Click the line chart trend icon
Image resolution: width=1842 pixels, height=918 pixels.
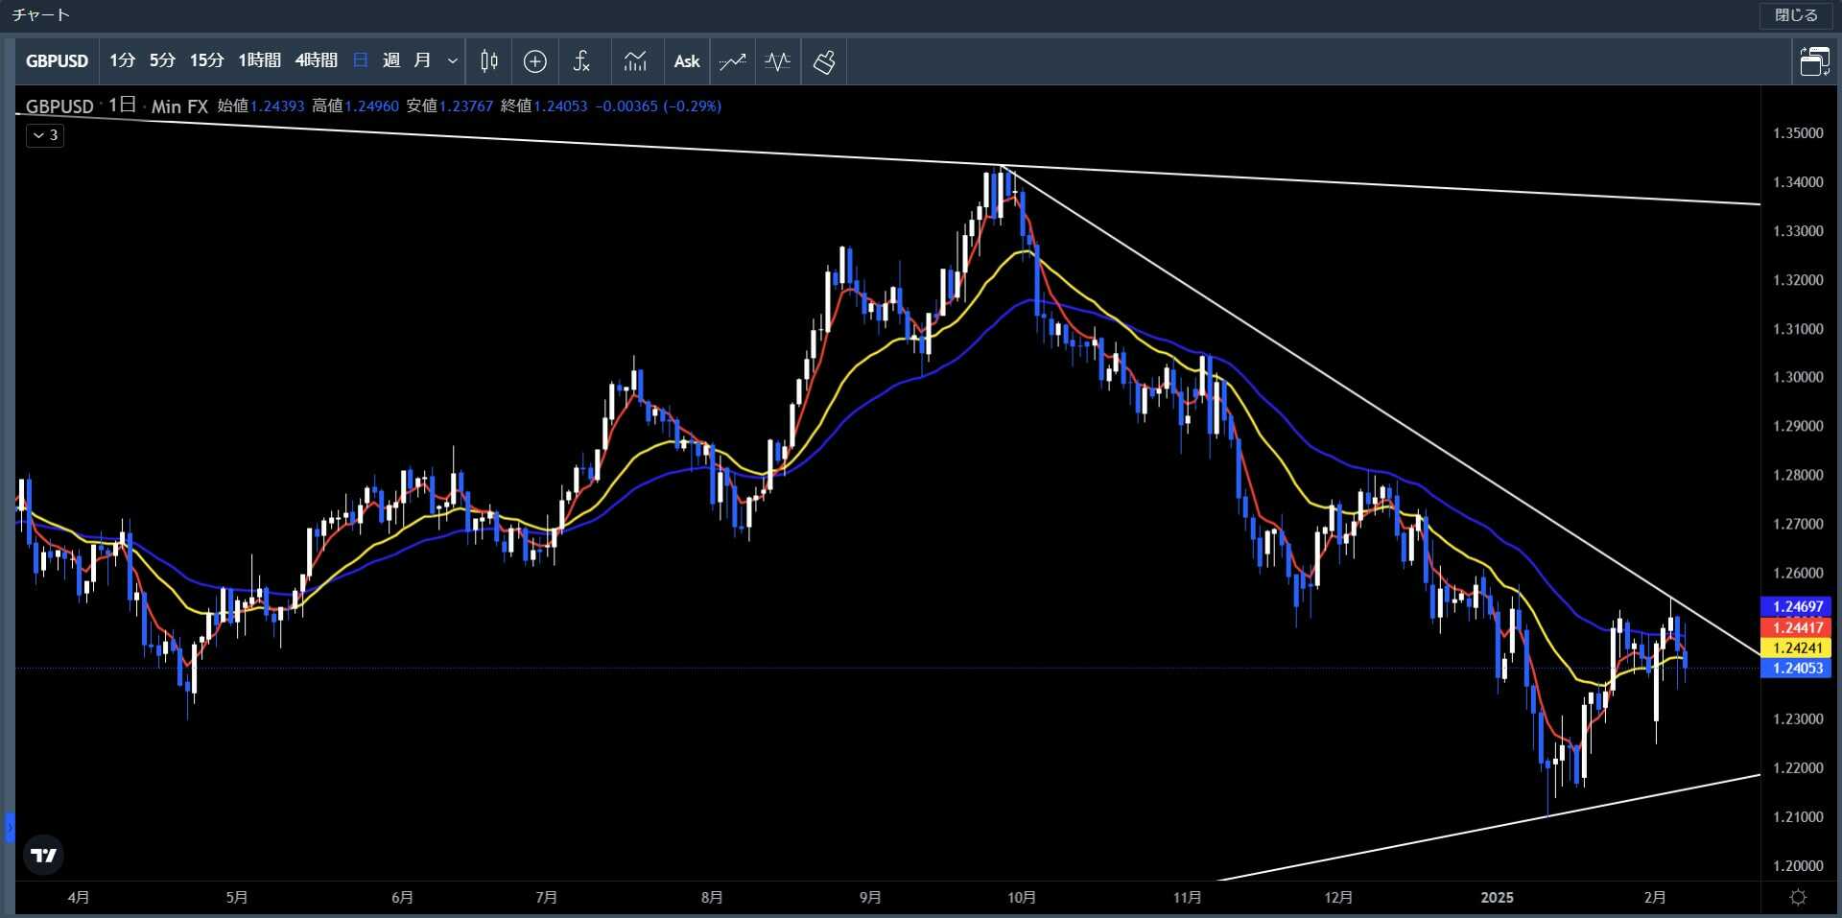tap(733, 61)
